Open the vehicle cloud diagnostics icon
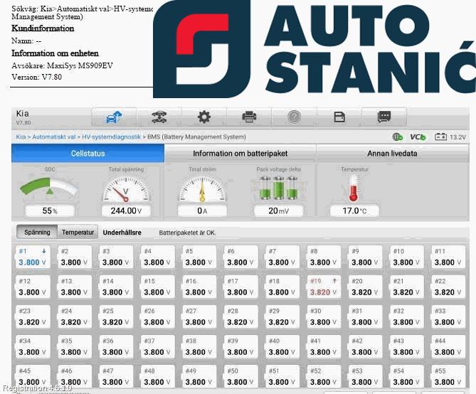 click(114, 117)
